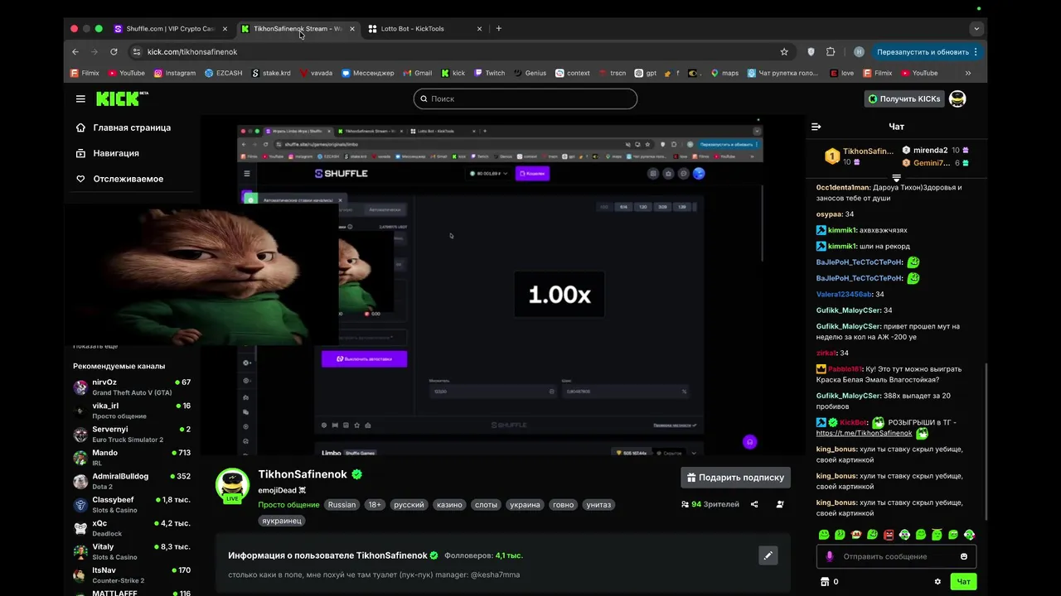Collapse the chat panel with the arrow icon
Image resolution: width=1061 pixels, height=596 pixels.
pyautogui.click(x=816, y=127)
